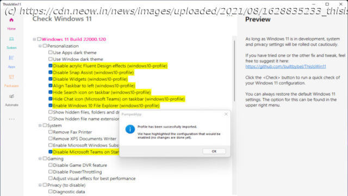Open the three-dots more options in sidebar
This screenshot has width=348, height=196.
(12, 119)
